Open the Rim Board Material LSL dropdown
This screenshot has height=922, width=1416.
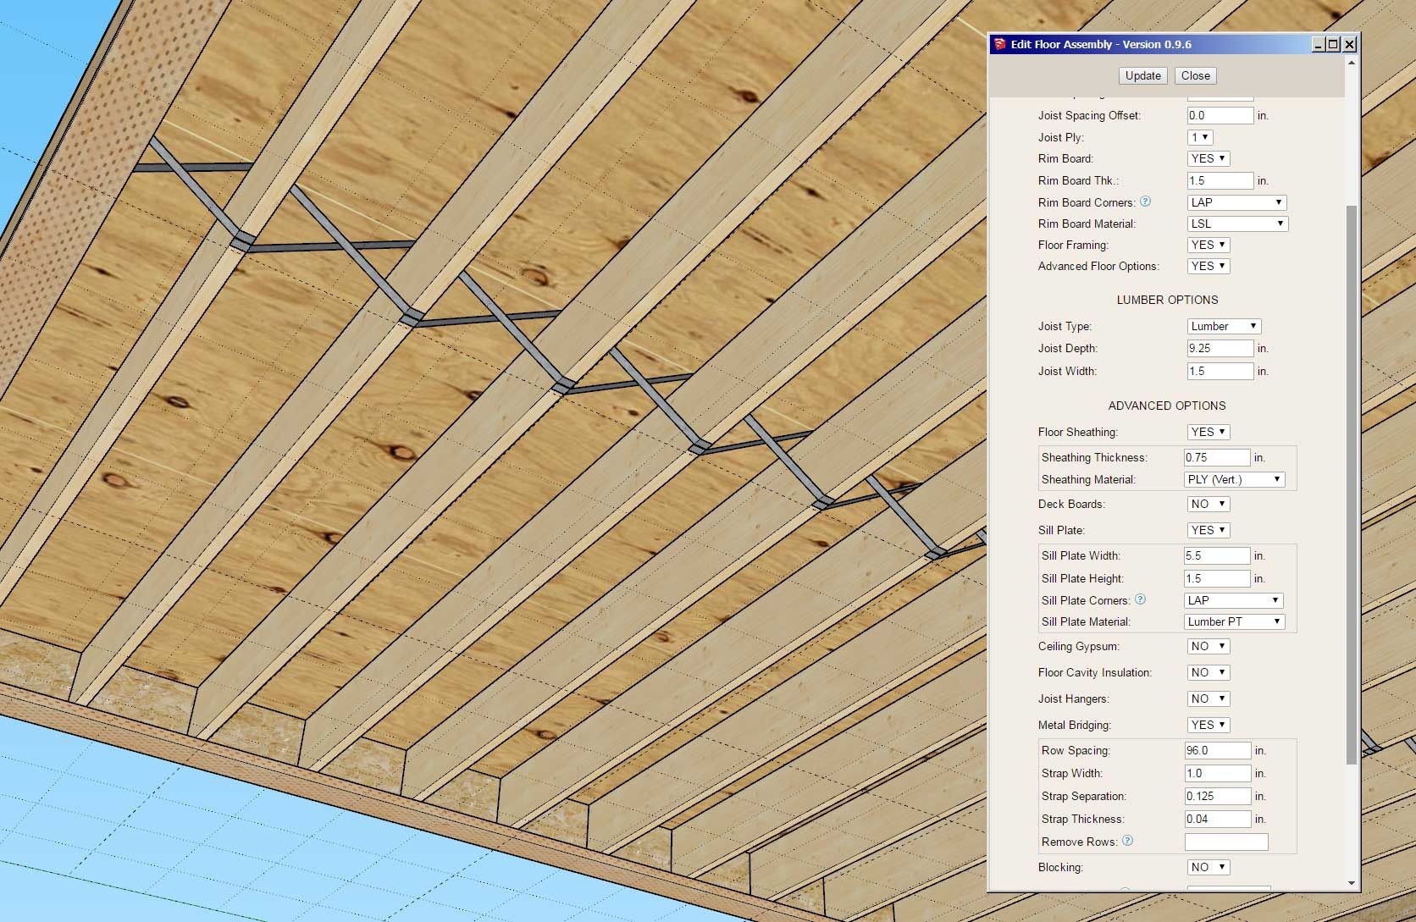tap(1237, 224)
